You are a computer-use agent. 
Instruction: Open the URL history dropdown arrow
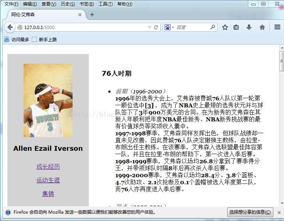(150, 27)
